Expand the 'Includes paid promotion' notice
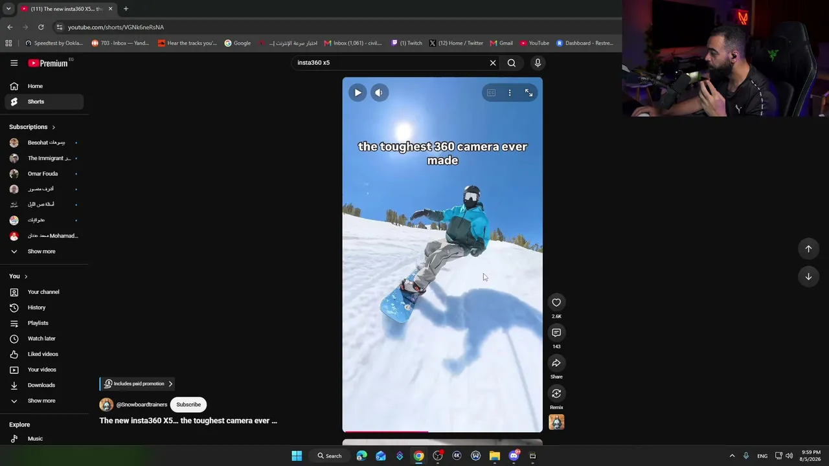This screenshot has height=466, width=829. pos(138,384)
